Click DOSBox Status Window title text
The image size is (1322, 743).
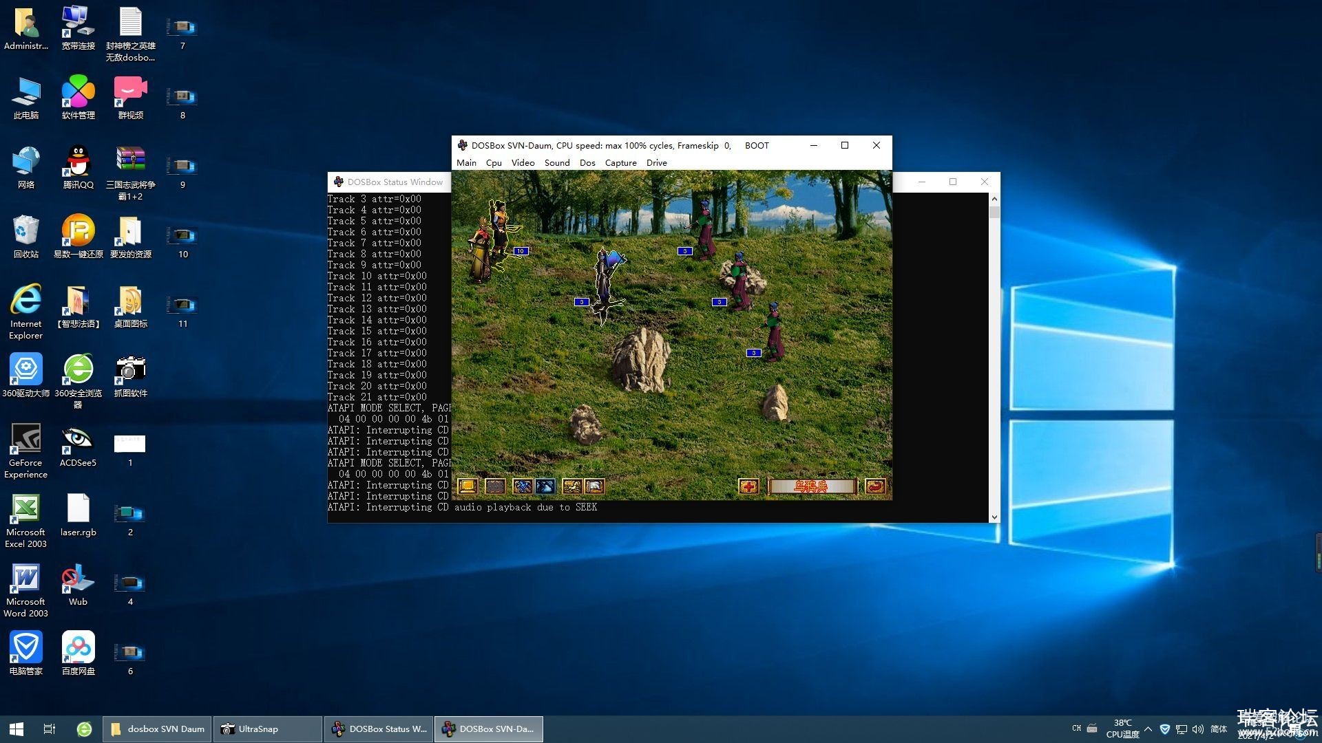coord(395,182)
